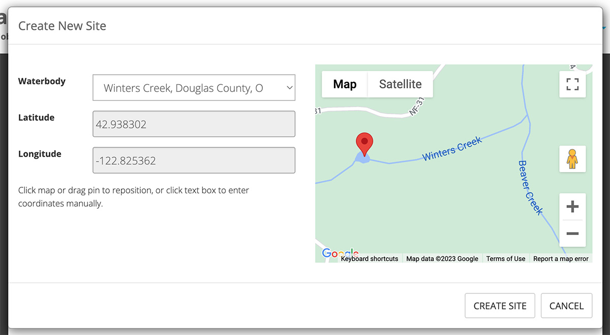Open map Keyboard shortcuts

tap(370, 259)
